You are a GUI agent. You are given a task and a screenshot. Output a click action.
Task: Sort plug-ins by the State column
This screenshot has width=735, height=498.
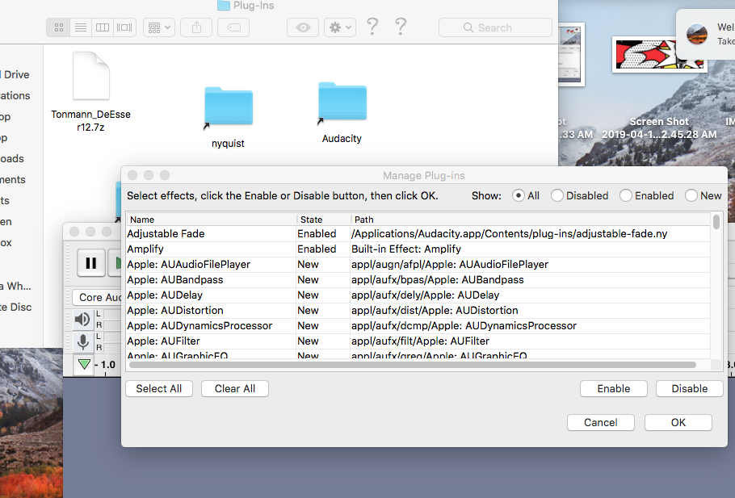[x=323, y=220]
